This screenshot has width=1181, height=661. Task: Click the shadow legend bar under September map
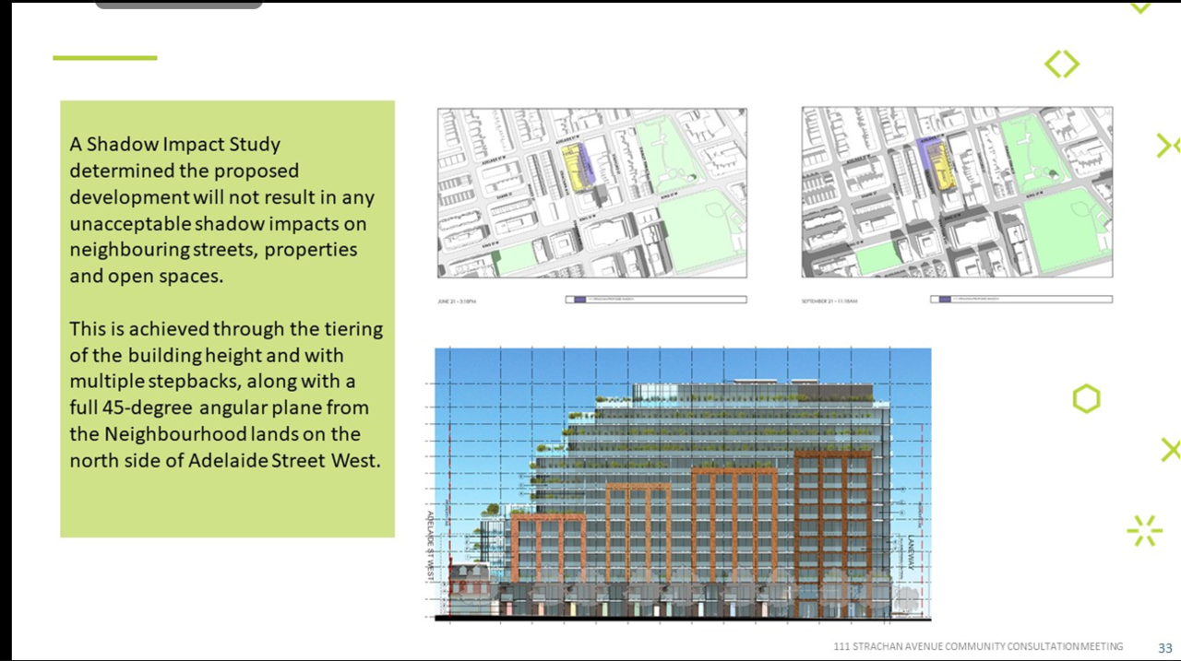[1021, 299]
